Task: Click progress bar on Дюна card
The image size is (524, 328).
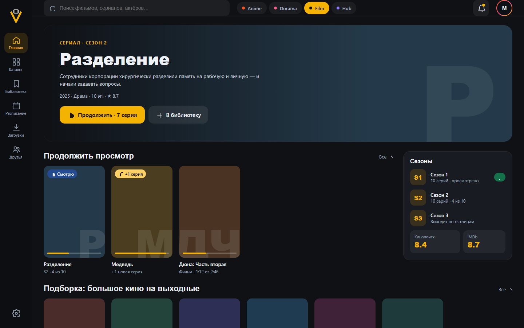Action: tap(210, 253)
